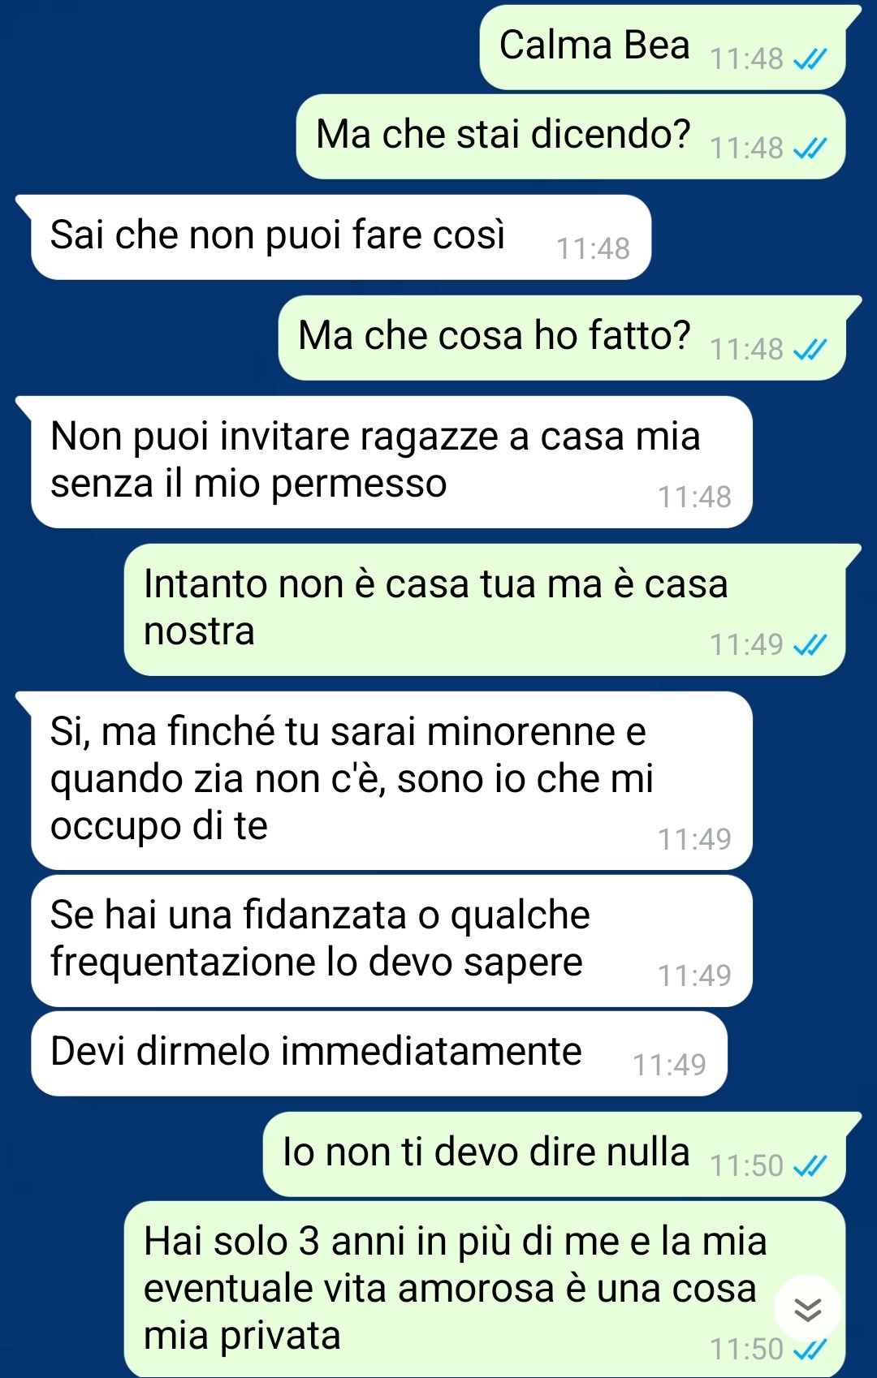Select the 'Io non ti devo dire nulla' bubble
877x1378 pixels.
click(x=555, y=1154)
